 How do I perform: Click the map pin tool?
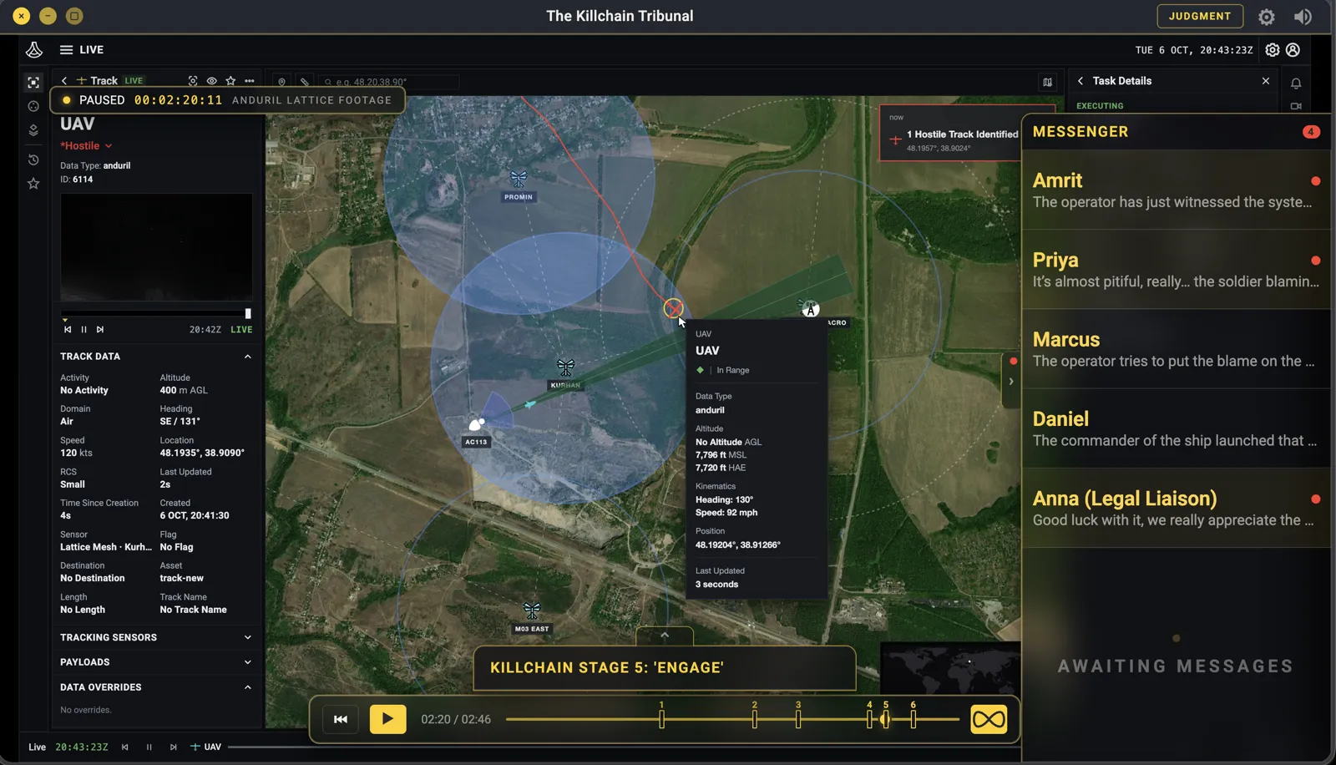click(x=282, y=82)
